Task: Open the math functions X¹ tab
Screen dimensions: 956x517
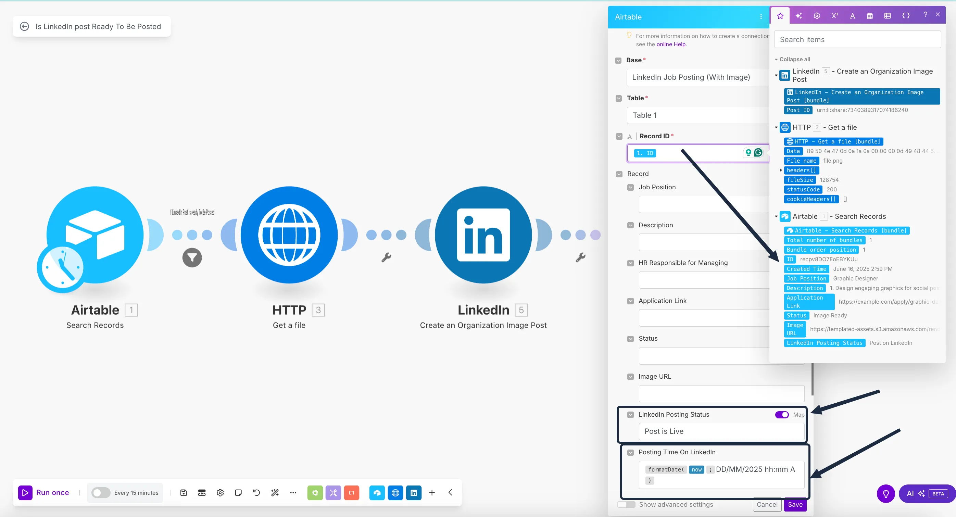Action: 834,16
